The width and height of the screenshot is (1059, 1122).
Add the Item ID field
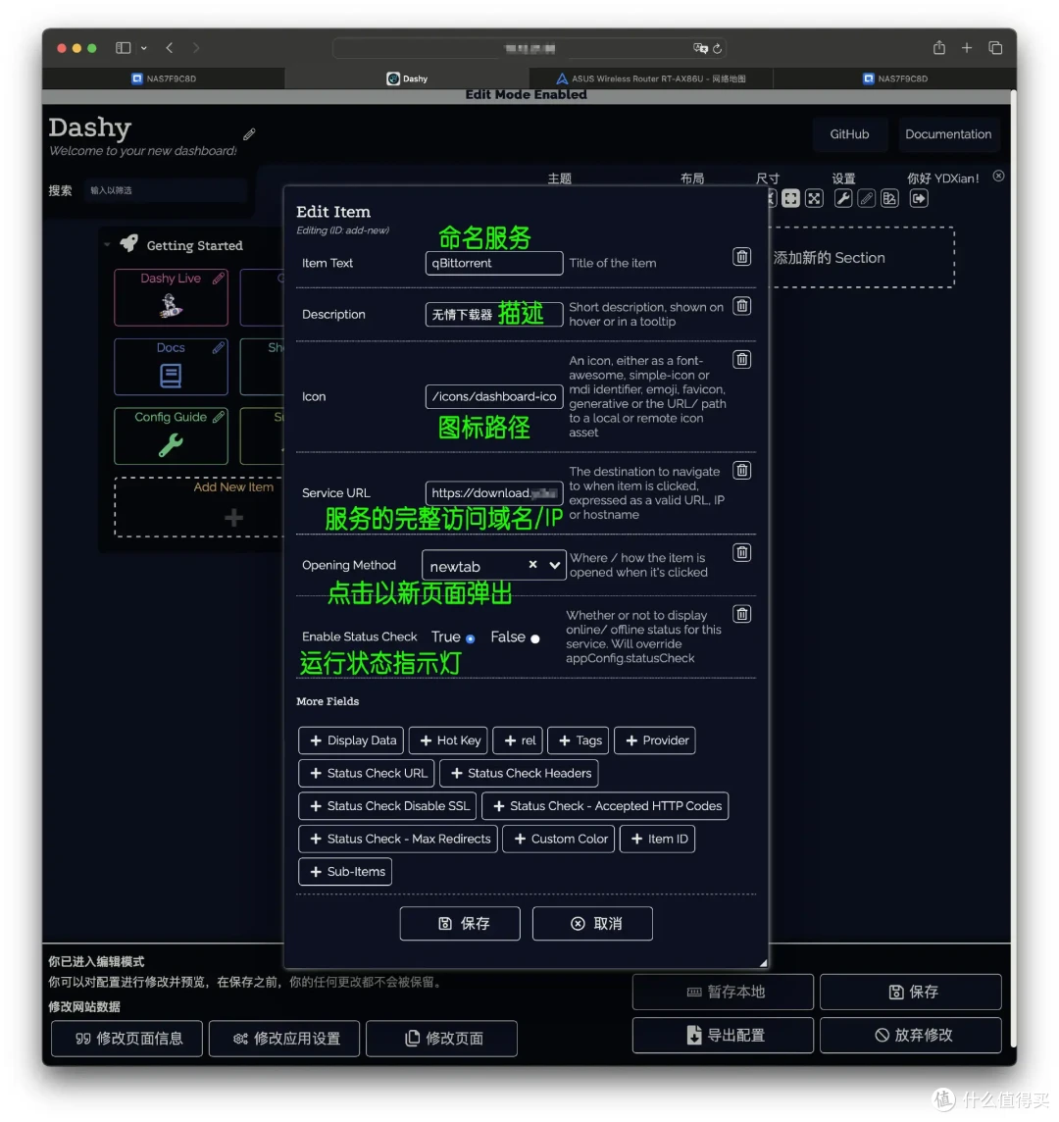(x=658, y=839)
